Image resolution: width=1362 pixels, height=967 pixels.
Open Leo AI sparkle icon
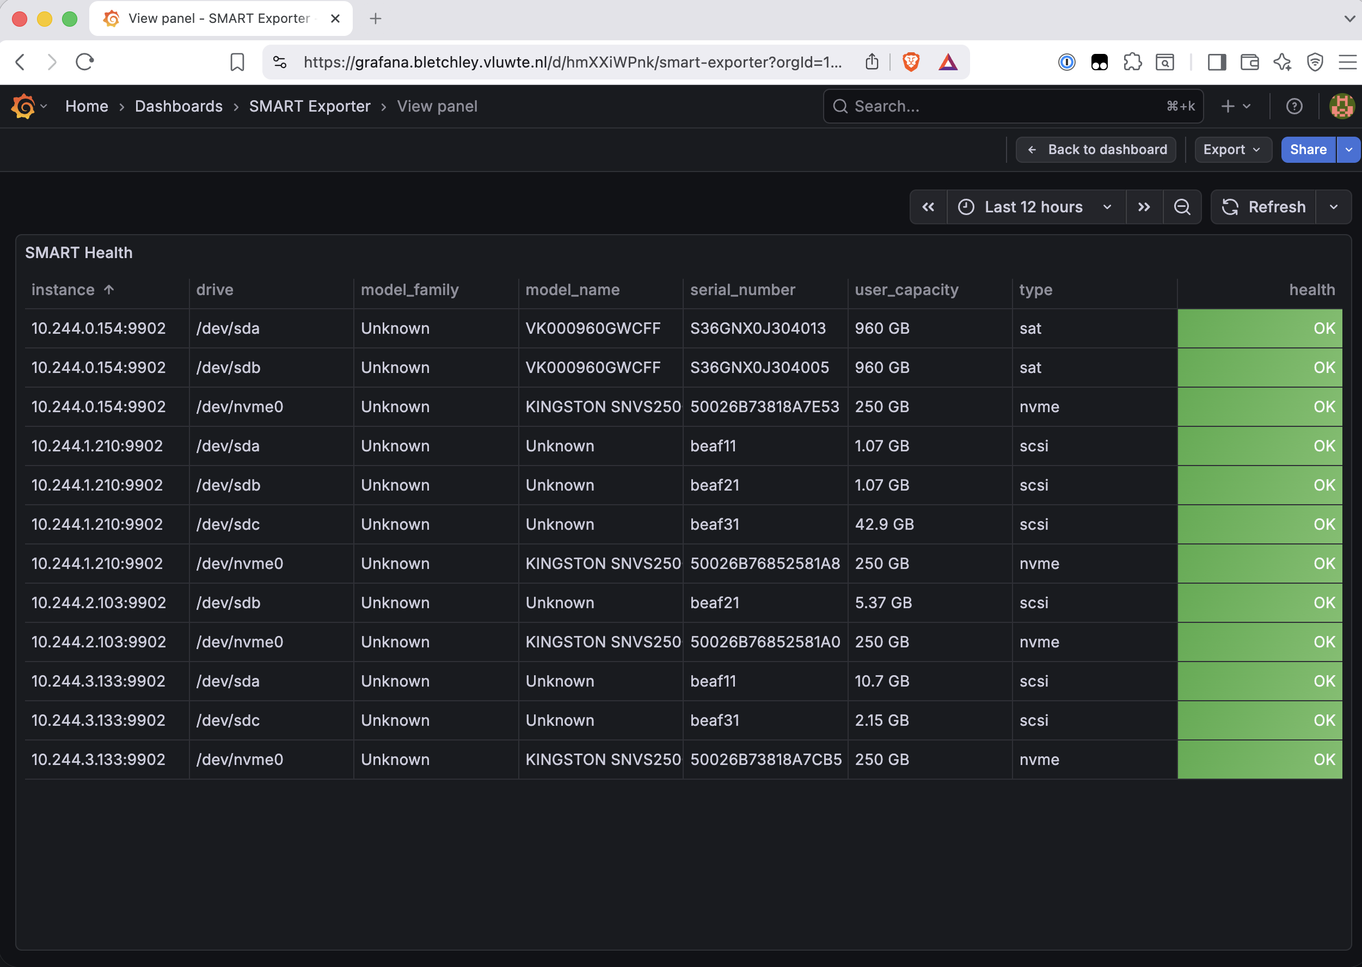click(x=1282, y=62)
